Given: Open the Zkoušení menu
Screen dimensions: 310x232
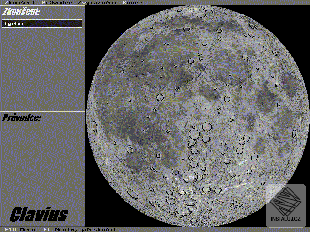Looking at the screenshot, I should [20, 2].
